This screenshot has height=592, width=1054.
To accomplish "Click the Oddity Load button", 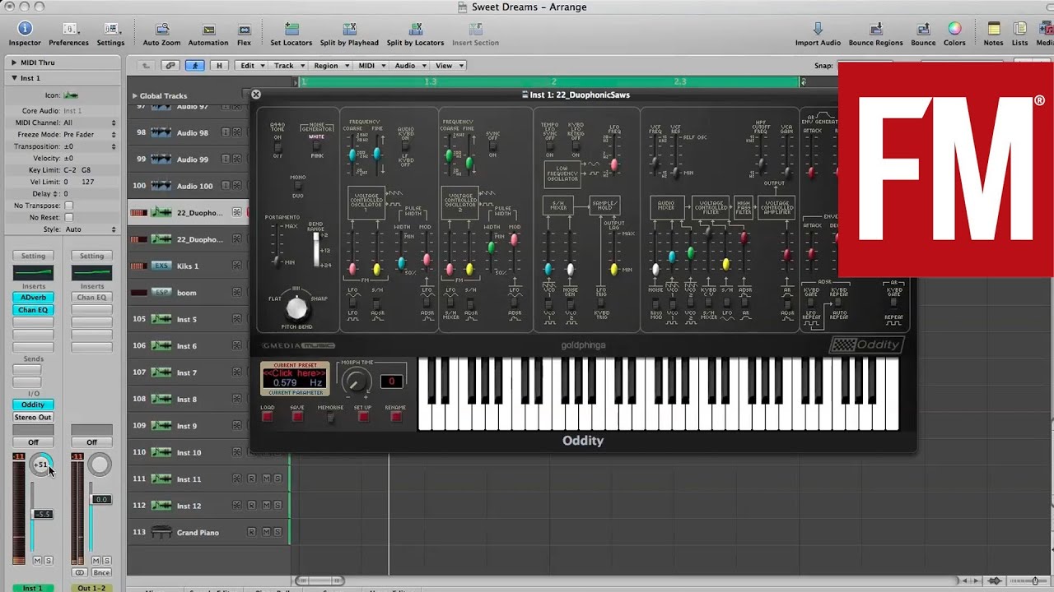I will click(x=268, y=417).
